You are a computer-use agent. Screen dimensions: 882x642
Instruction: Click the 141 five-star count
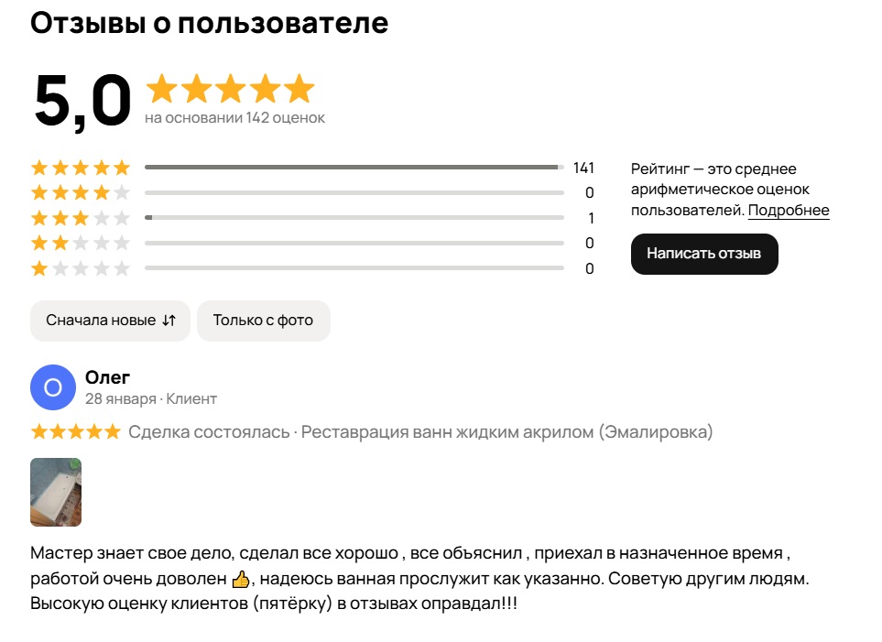(x=583, y=168)
